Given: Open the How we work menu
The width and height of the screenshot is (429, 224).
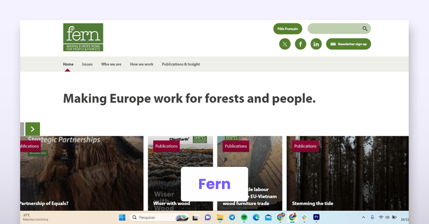Looking at the screenshot, I should coord(141,64).
